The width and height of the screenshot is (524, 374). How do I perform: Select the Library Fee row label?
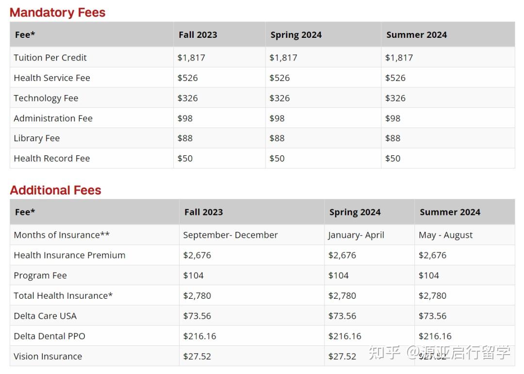click(36, 138)
